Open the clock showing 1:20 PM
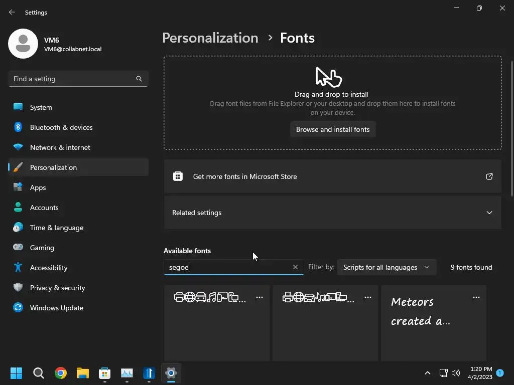The height and width of the screenshot is (385, 514). (480, 373)
